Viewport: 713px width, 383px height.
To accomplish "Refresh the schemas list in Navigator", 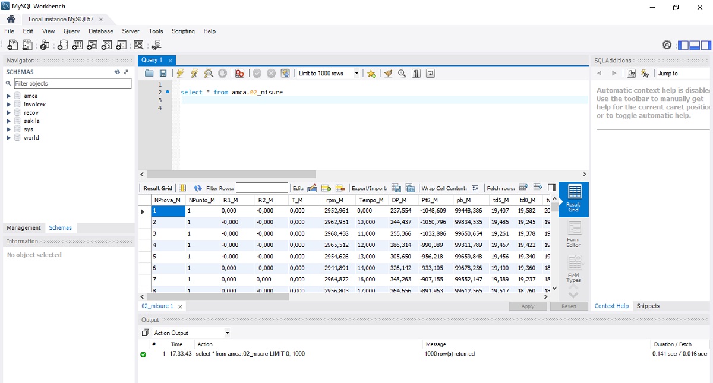I will (x=117, y=72).
